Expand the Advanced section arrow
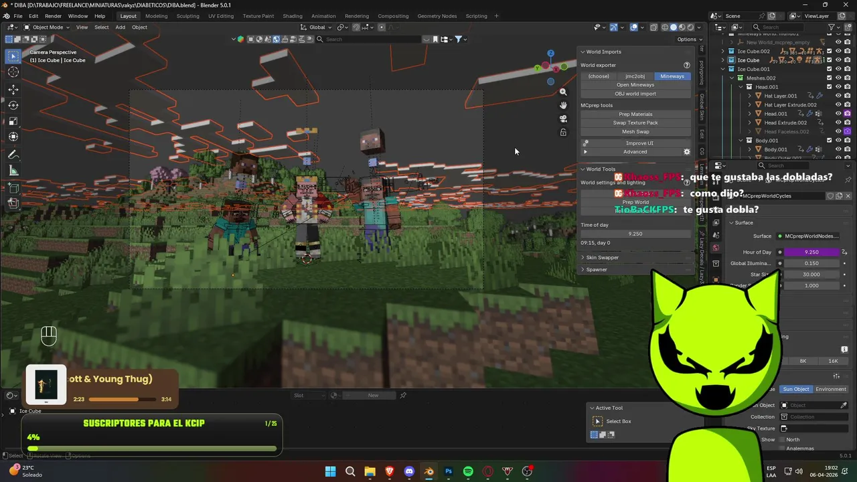 click(x=585, y=152)
